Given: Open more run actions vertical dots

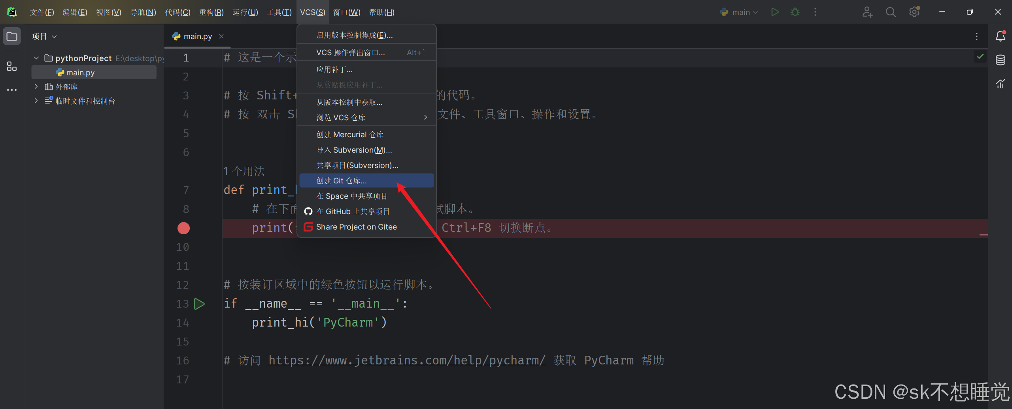Looking at the screenshot, I should [815, 12].
